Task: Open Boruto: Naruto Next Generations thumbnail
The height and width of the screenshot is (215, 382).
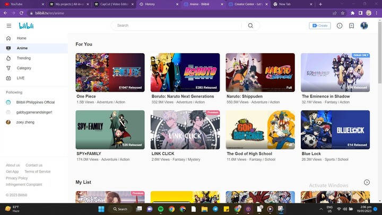Action: (x=185, y=73)
